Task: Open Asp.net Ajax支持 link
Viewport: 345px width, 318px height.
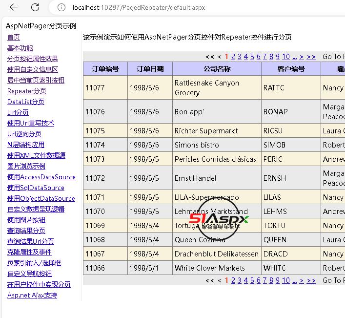Action: (32, 296)
